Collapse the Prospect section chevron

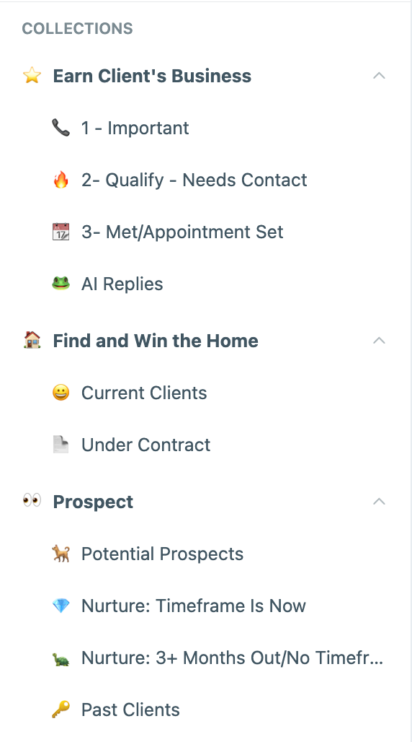379,502
